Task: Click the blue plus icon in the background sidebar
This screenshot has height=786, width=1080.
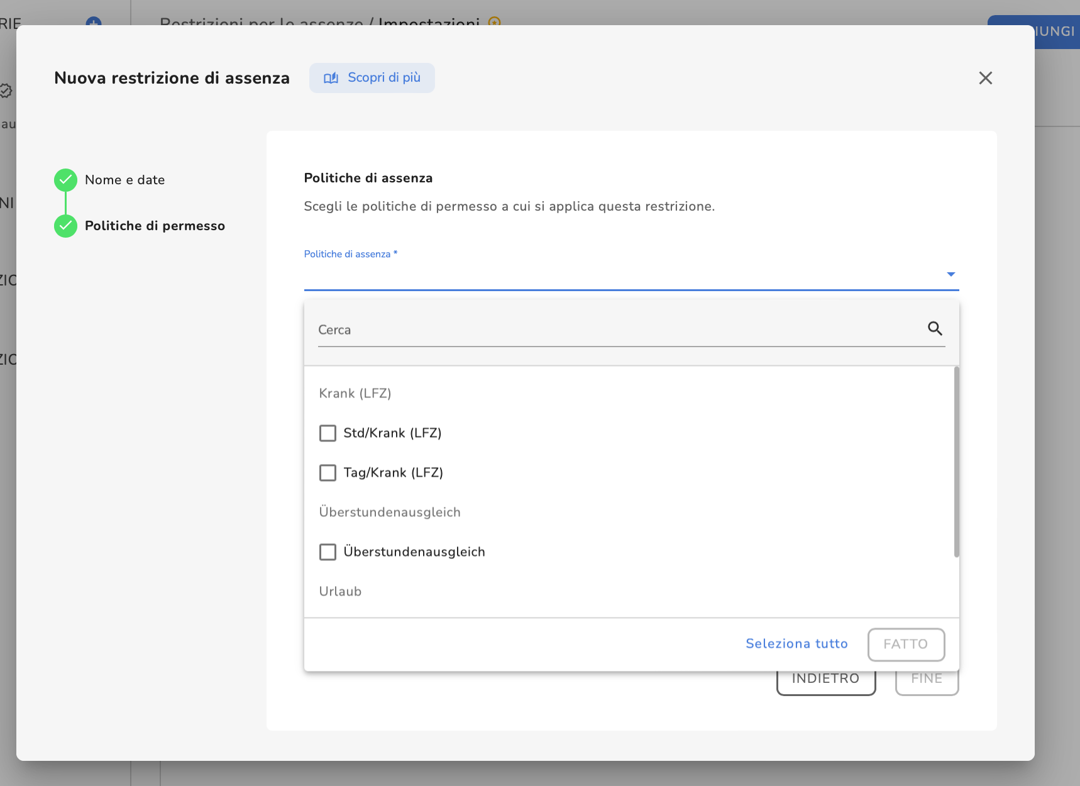Action: (x=94, y=21)
